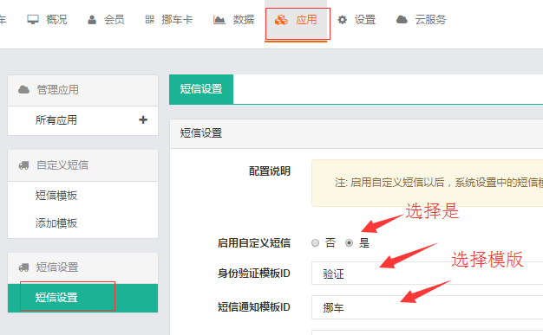Click the member person icon beside 会员

92,20
